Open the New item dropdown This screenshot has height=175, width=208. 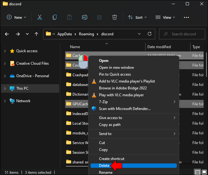17,17
